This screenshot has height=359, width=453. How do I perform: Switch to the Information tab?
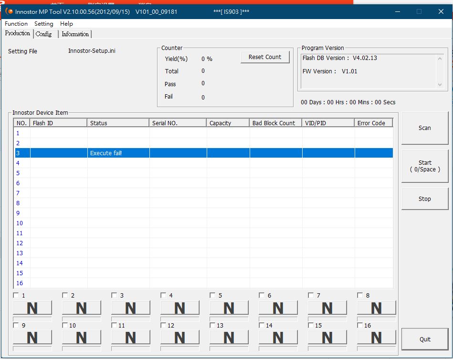tap(75, 34)
